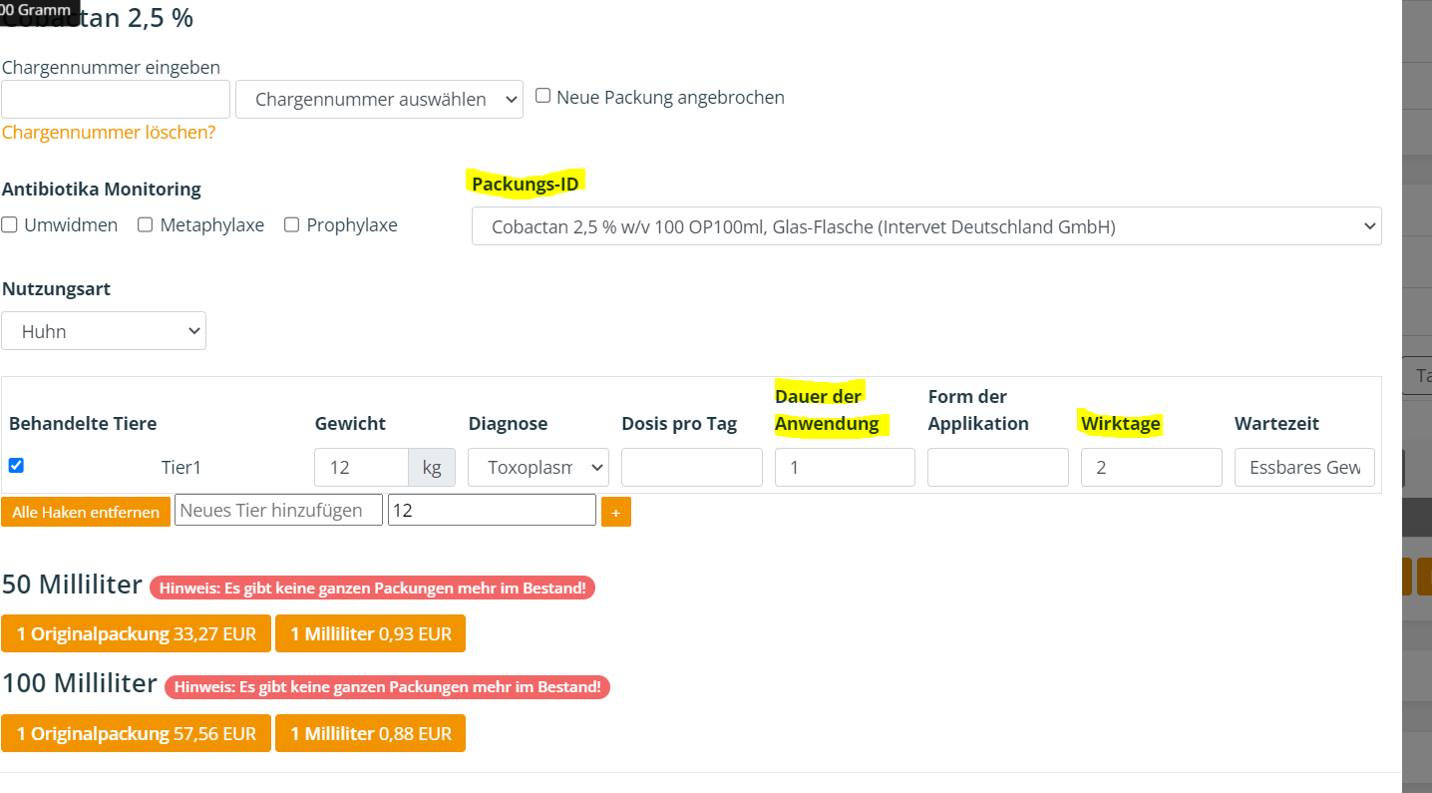Screen dimensions: 1432x793
Task: Click the Dauer der Anwendung field
Action: [x=845, y=467]
